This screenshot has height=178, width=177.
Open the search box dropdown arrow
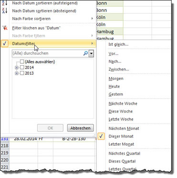(x=91, y=54)
